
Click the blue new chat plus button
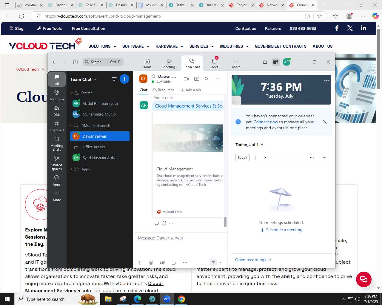point(124,79)
